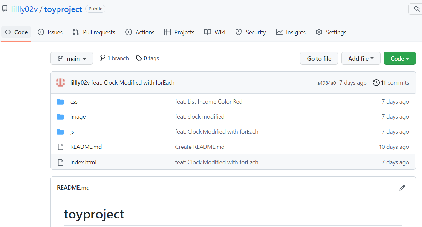Open the image folder
The height and width of the screenshot is (227, 422).
[78, 117]
